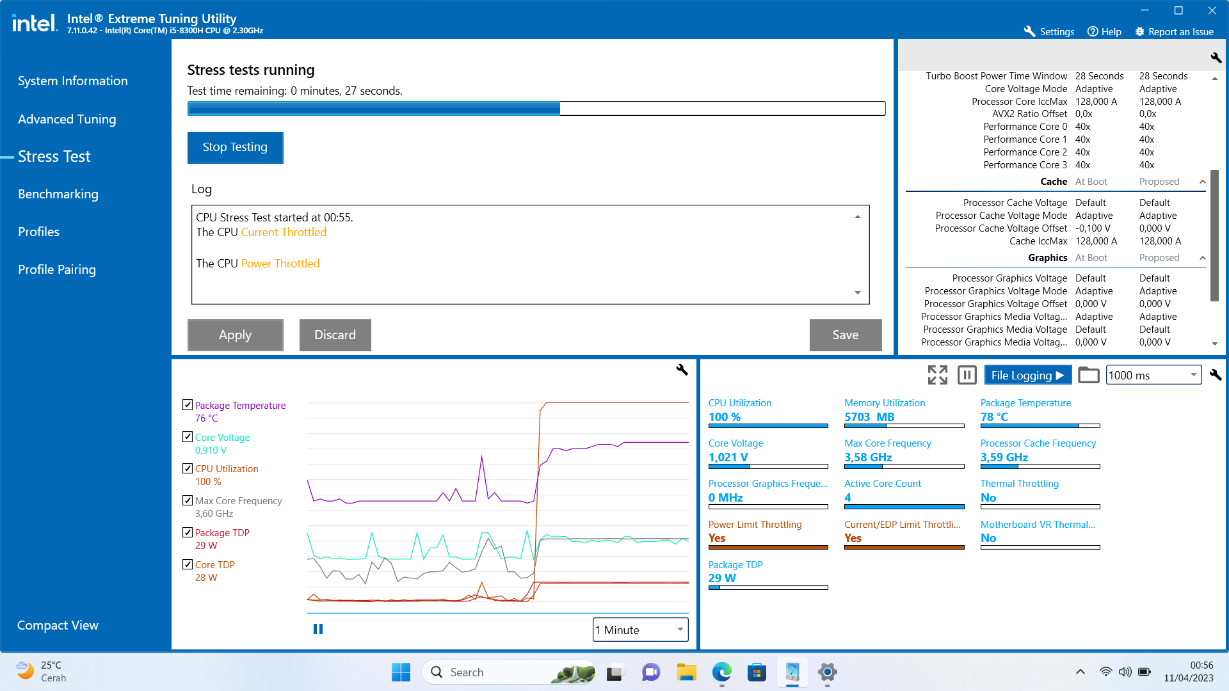Open File Explorer from the taskbar
Image resolution: width=1229 pixels, height=691 pixels.
pos(686,672)
